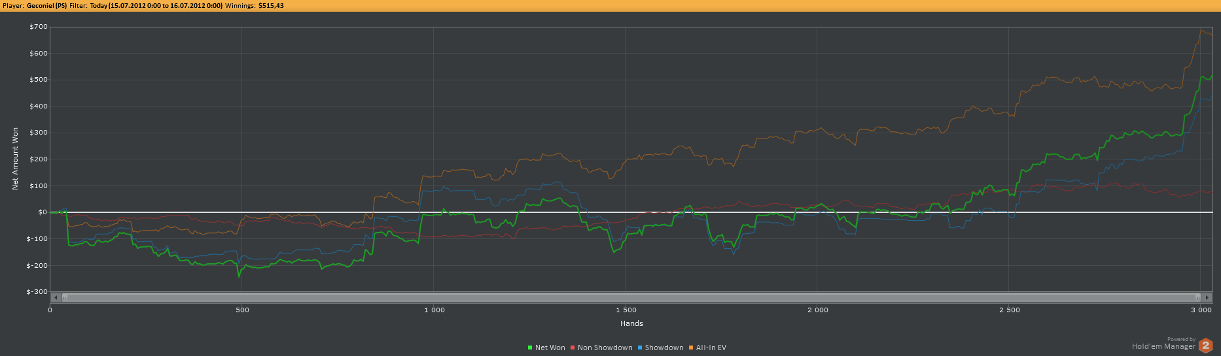Toggle the Net Won series label
Viewport: 1221px width, 356px height.
[550, 348]
